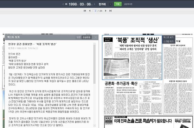Open the 공감게시판 link
Screen dimensions: 194x128
(128, 4)
